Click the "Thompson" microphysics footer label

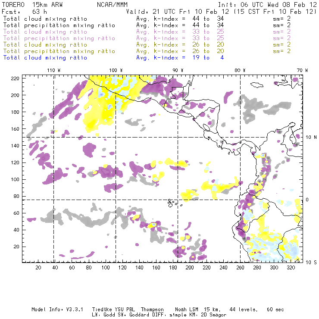pyautogui.click(x=152, y=310)
